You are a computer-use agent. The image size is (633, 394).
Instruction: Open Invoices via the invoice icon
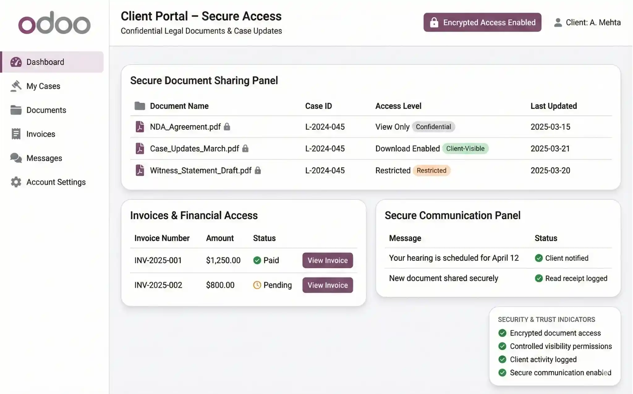point(16,134)
